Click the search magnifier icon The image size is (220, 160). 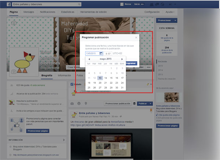coord(79,4)
